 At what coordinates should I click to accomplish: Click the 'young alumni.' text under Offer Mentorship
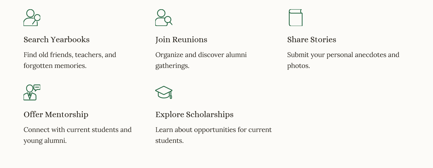[45, 141]
